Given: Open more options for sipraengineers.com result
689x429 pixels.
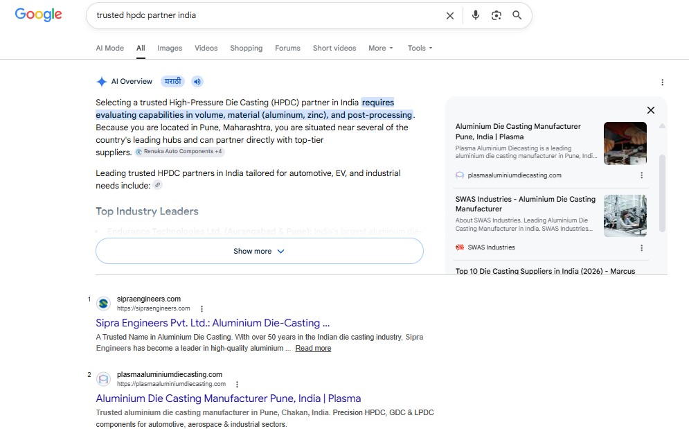Looking at the screenshot, I should click(x=202, y=309).
